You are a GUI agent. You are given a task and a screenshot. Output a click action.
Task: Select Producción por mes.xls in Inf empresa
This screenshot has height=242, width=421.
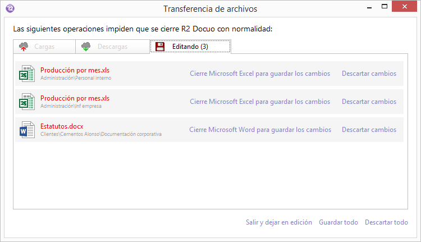point(75,98)
